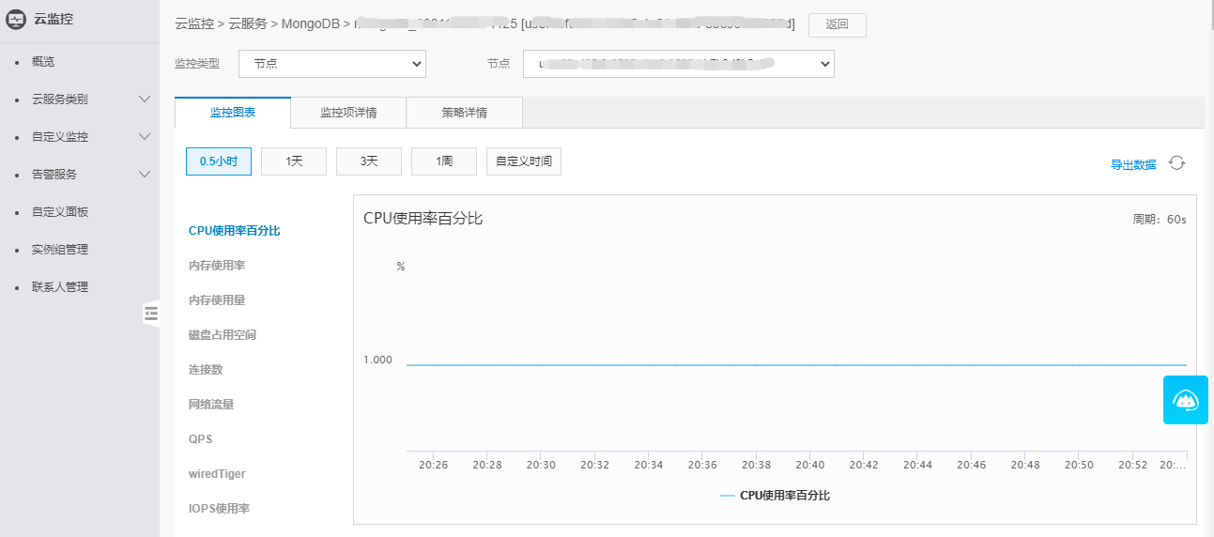Screen dimensions: 1214x537
Task: Switch to the 策略详情 tab
Action: click(x=464, y=113)
